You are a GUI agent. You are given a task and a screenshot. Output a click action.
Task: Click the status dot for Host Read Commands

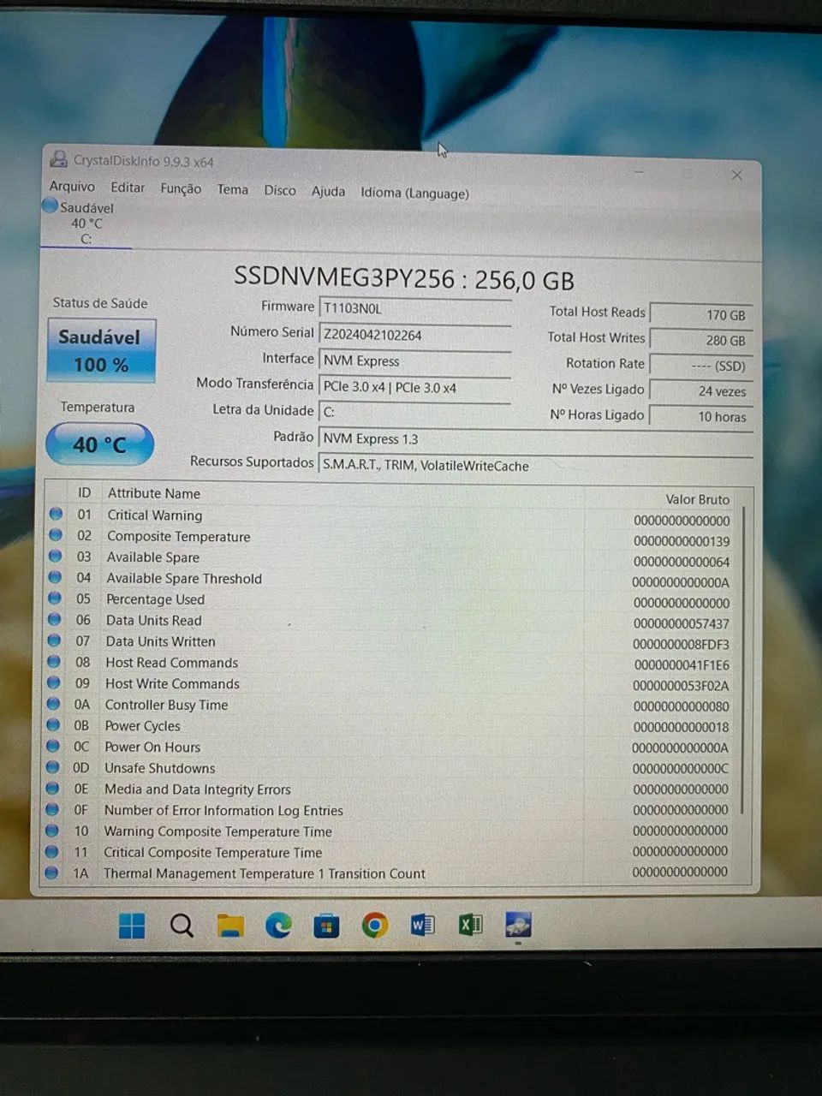click(54, 661)
